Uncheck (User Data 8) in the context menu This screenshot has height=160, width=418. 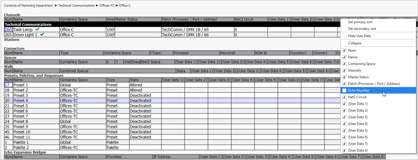(x=344, y=150)
